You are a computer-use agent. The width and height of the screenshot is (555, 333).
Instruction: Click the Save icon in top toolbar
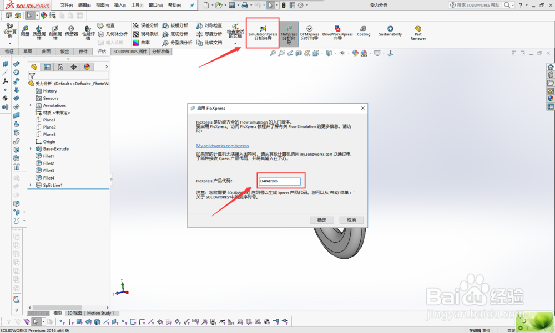coord(232,5)
